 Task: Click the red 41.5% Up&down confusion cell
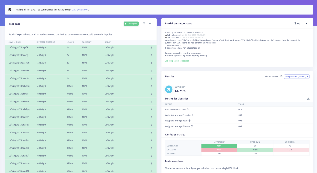219,150
